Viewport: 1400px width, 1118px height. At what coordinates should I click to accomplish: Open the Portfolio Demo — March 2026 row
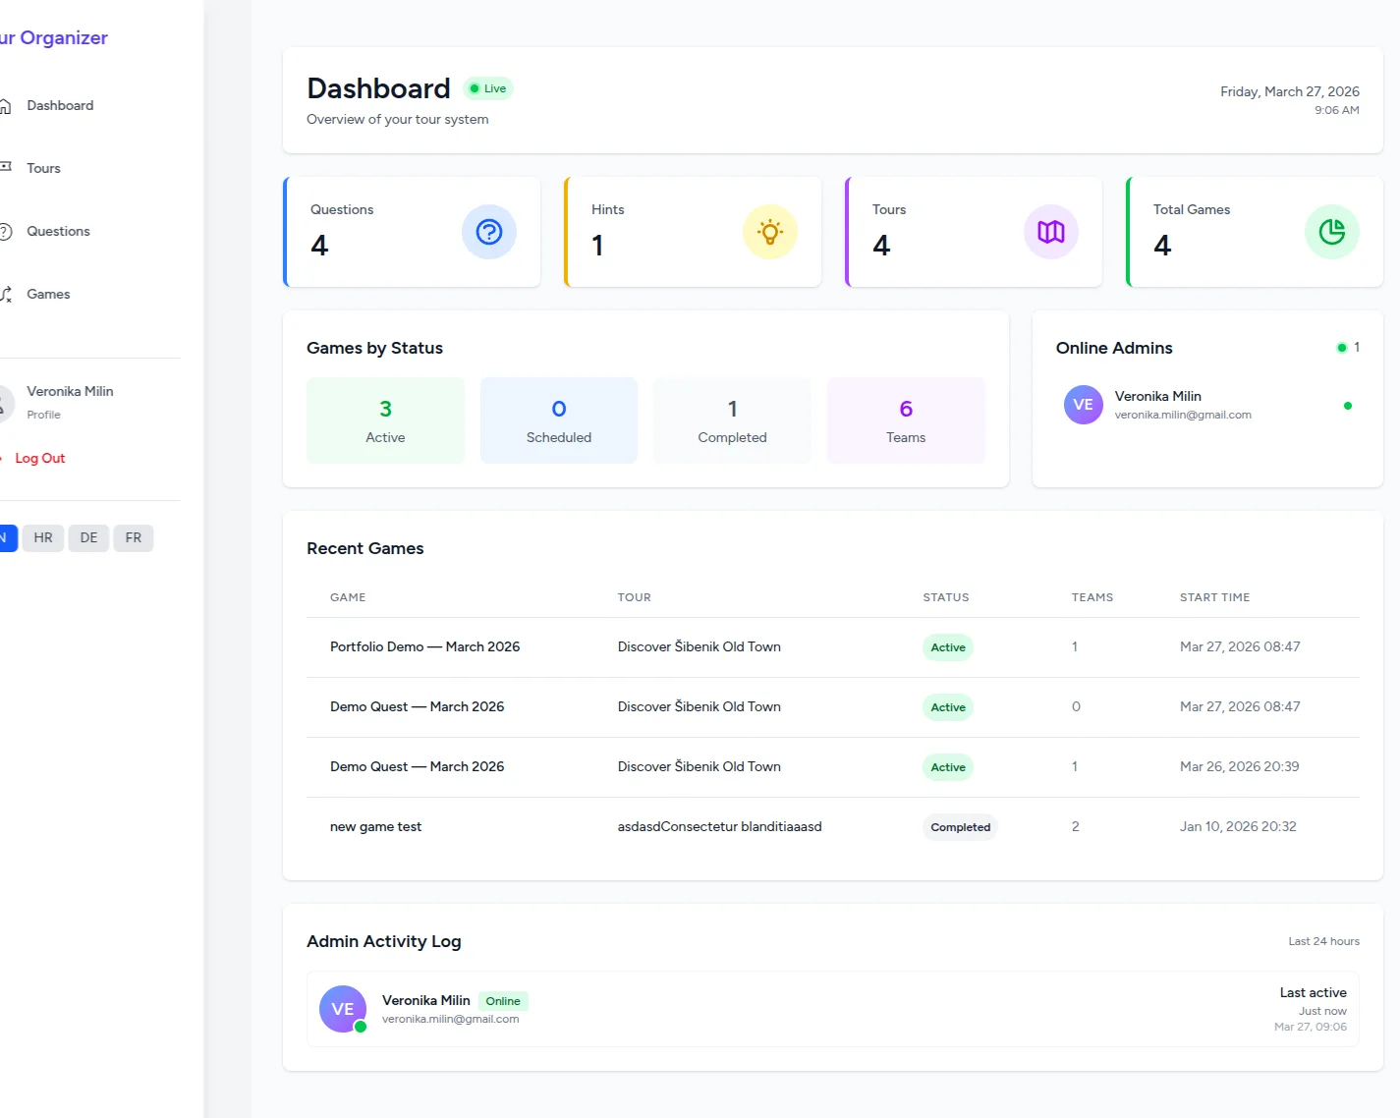tap(424, 646)
